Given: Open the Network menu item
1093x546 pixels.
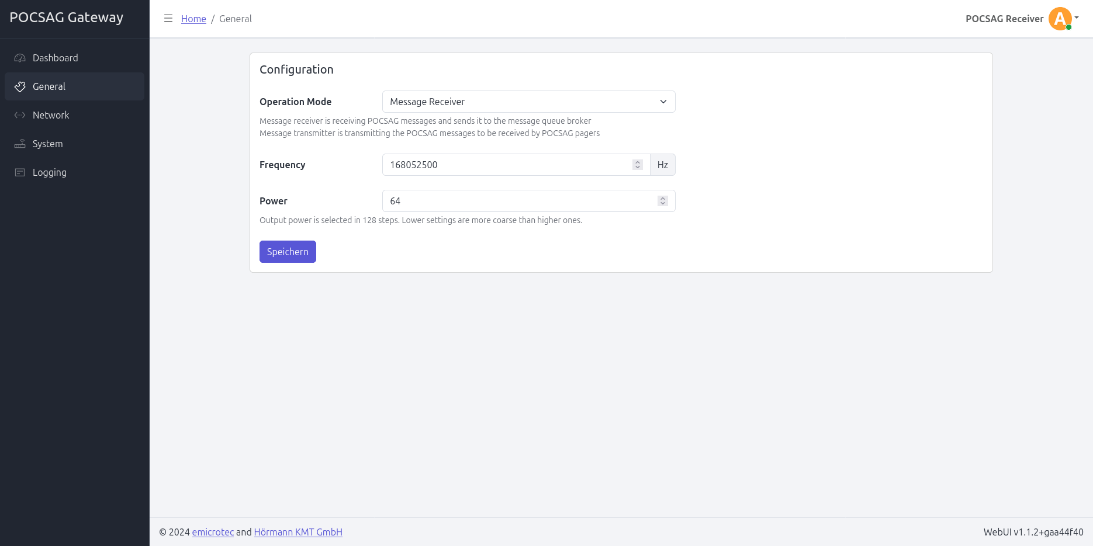Looking at the screenshot, I should tap(51, 115).
